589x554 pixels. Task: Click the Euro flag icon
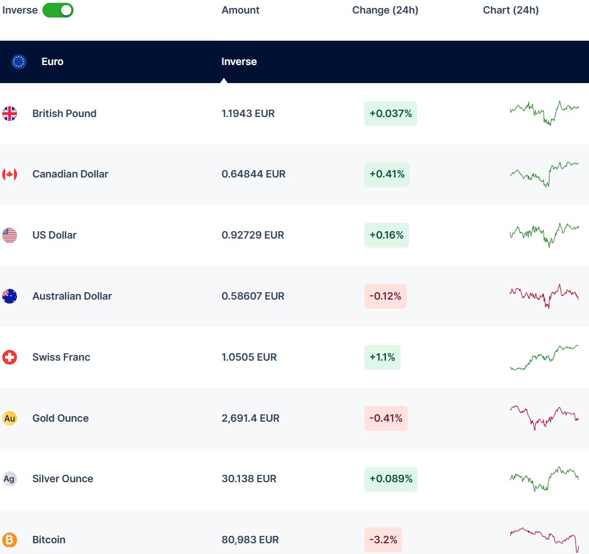point(19,62)
